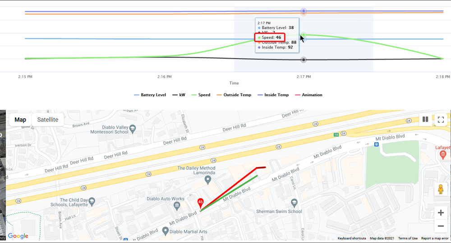The image size is (451, 243).
Task: Switch to Satellite map view
Action: pos(47,120)
